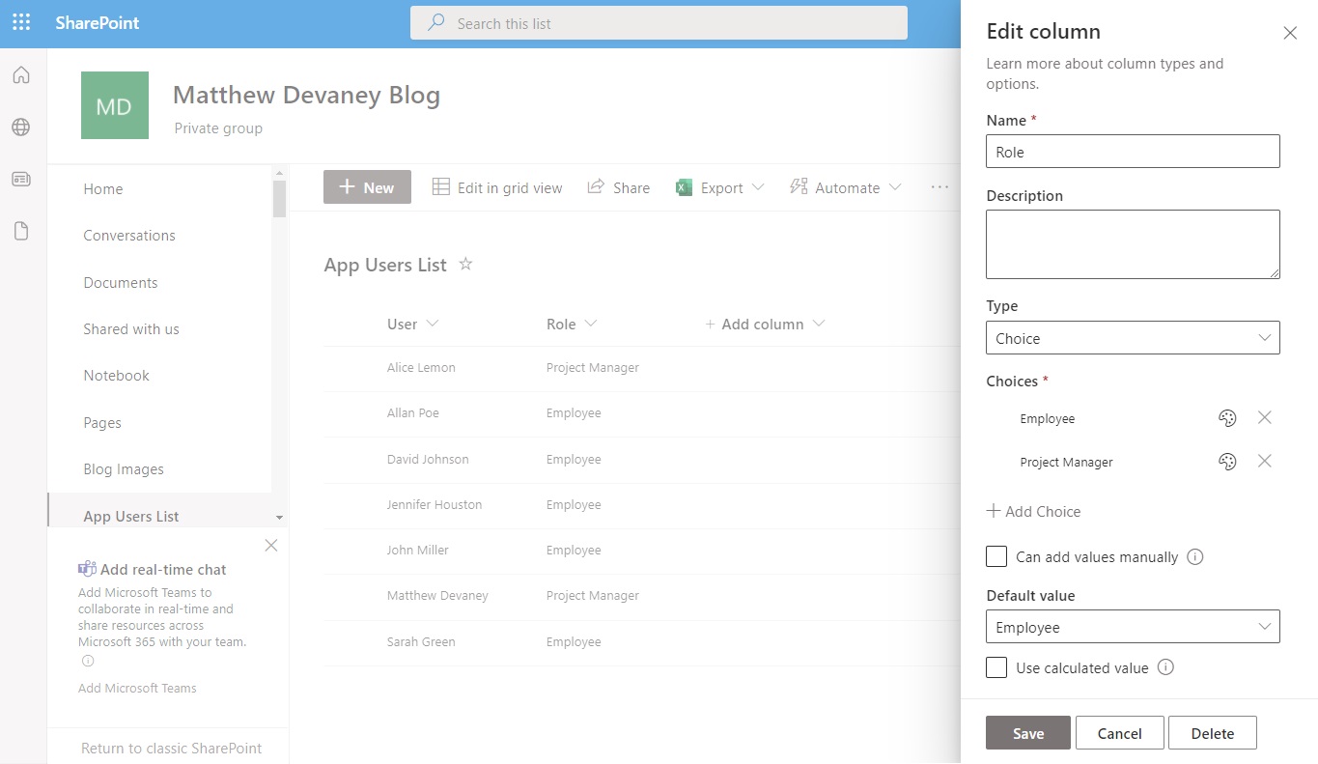The height and width of the screenshot is (764, 1318).
Task: Enable Can add values manually checkbox
Action: pyautogui.click(x=996, y=556)
